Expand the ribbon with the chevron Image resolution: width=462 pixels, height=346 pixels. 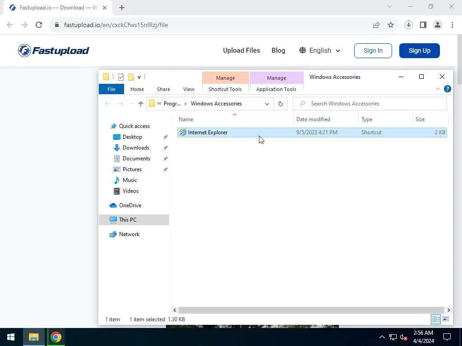click(x=438, y=89)
